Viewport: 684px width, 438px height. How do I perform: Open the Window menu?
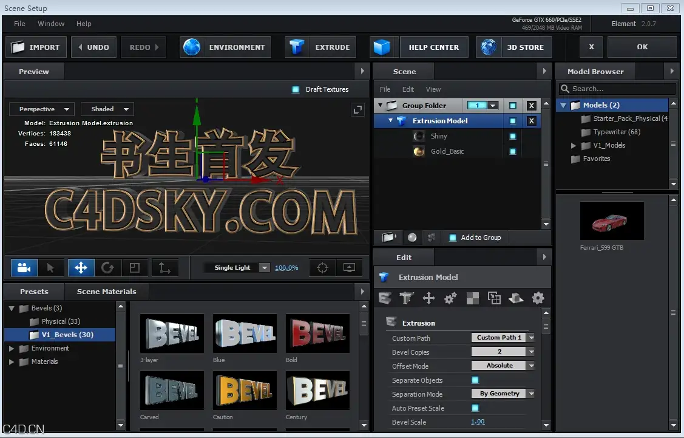click(x=51, y=24)
